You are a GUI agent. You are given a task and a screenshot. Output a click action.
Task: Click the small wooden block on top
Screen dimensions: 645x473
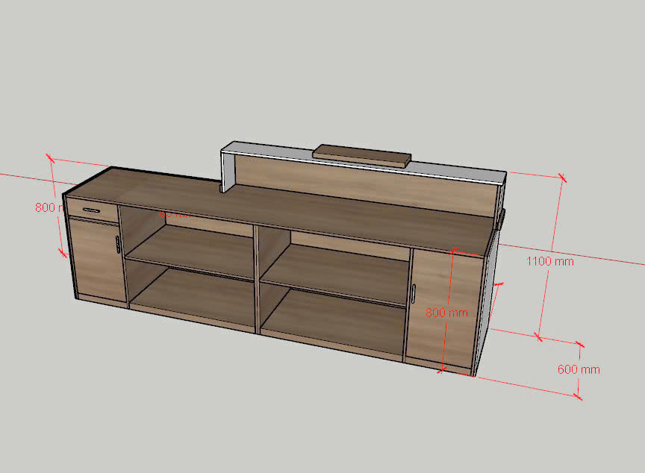(363, 154)
